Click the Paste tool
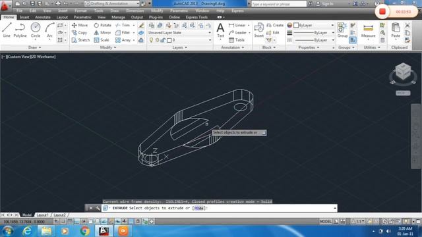Image resolution: width=422 pixels, height=237 pixels. [396, 30]
